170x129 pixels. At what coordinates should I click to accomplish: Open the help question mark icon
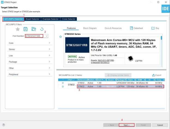click(x=4, y=125)
